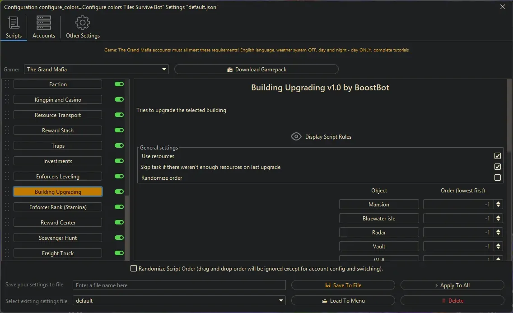The width and height of the screenshot is (513, 313).
Task: Toggle Enforcers Leveling switch
Action: tap(119, 176)
